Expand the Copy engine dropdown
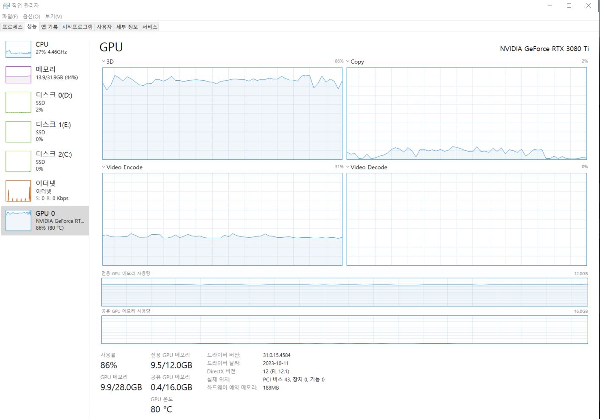 click(348, 62)
